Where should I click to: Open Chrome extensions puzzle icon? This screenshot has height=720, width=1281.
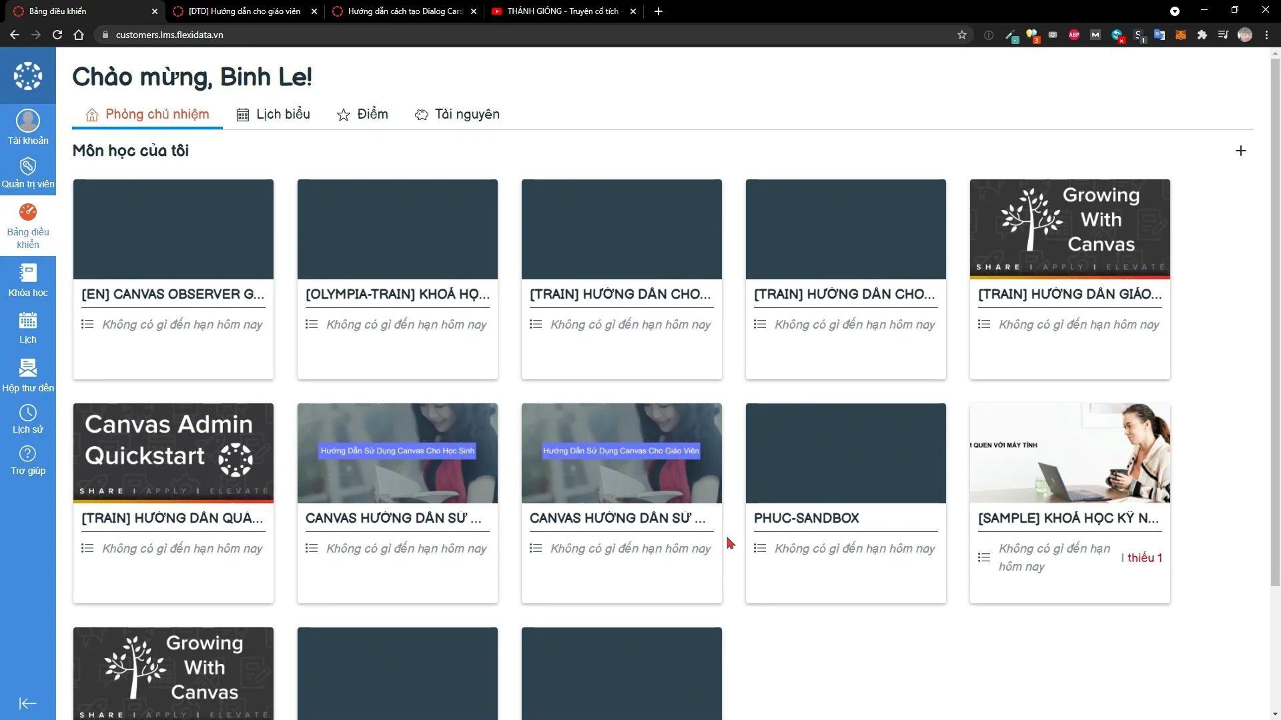coord(1202,35)
